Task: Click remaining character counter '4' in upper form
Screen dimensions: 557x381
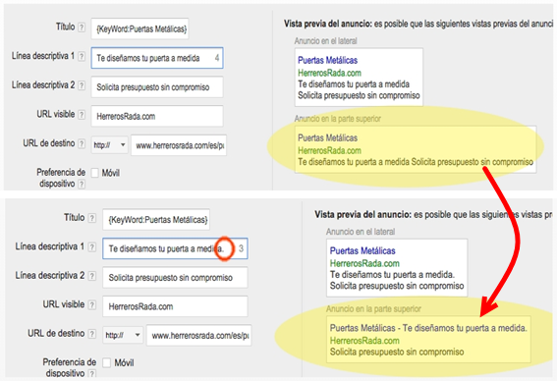Action: (217, 58)
